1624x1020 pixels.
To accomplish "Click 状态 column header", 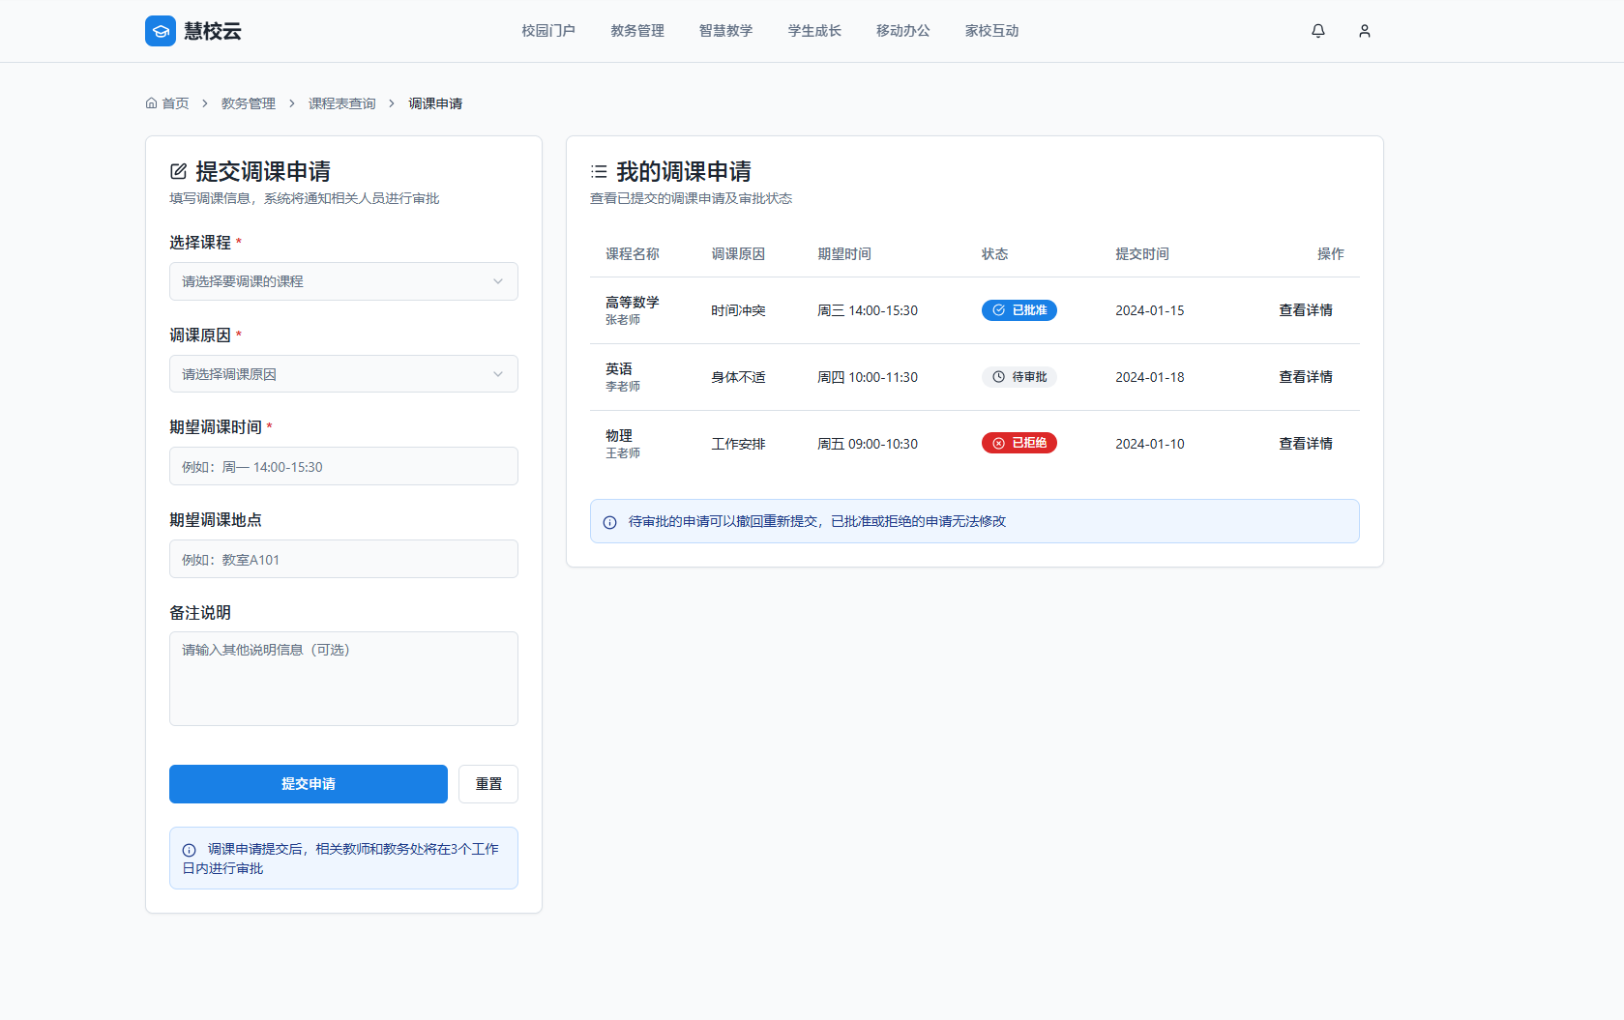I will coord(995,254).
